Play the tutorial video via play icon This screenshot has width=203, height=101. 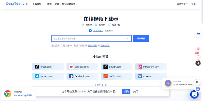point(90,31)
